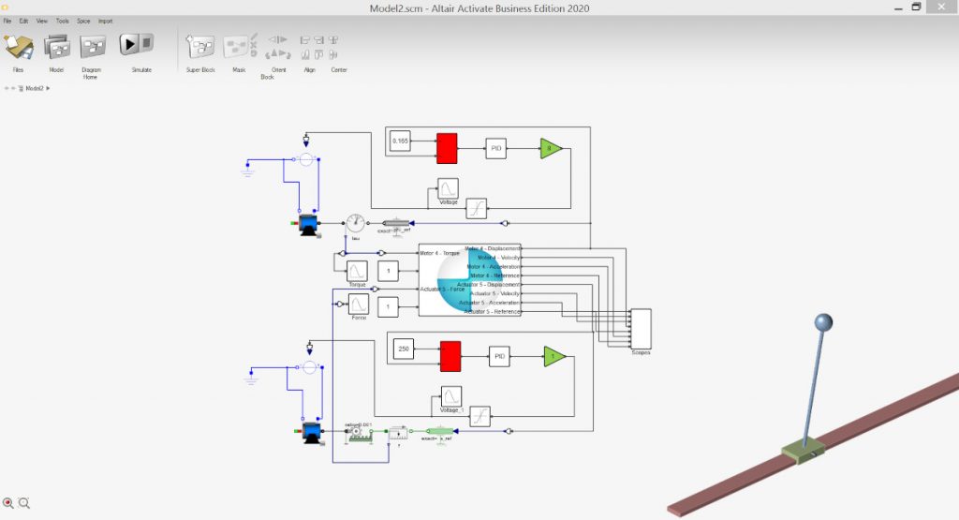Stop simulation with the stop button
The height and width of the screenshot is (520, 959).
click(147, 44)
